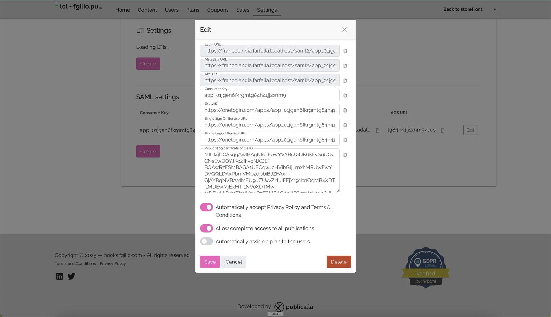Go to the Sales tab
Screen dimensions: 551x317
(x=243, y=10)
